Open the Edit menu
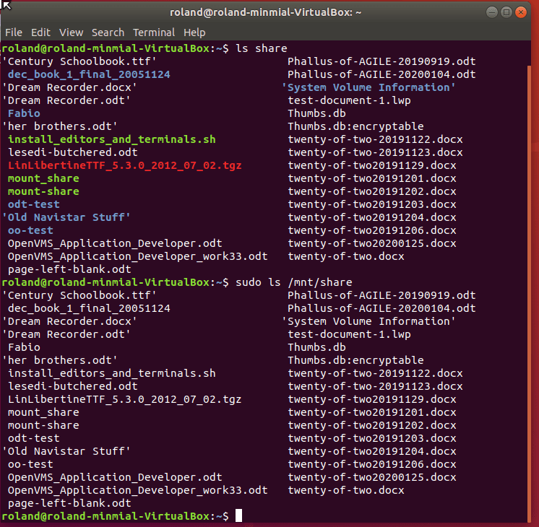539x527 pixels. (40, 32)
